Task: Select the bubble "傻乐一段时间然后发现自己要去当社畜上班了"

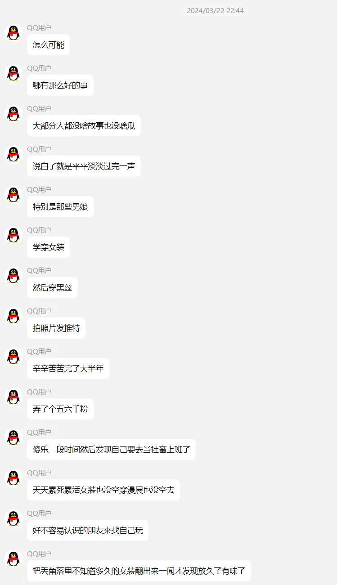Action: (111, 450)
